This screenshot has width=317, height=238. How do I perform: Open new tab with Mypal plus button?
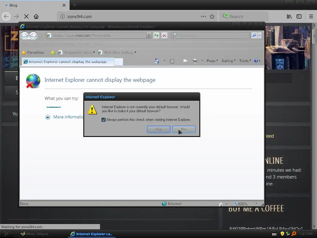pos(75,5)
